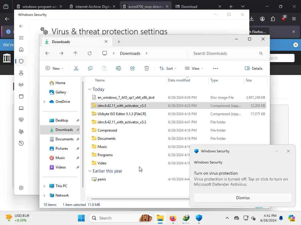Open the Windows Start menu
This screenshot has height=225, width=301.
[x=81, y=218]
